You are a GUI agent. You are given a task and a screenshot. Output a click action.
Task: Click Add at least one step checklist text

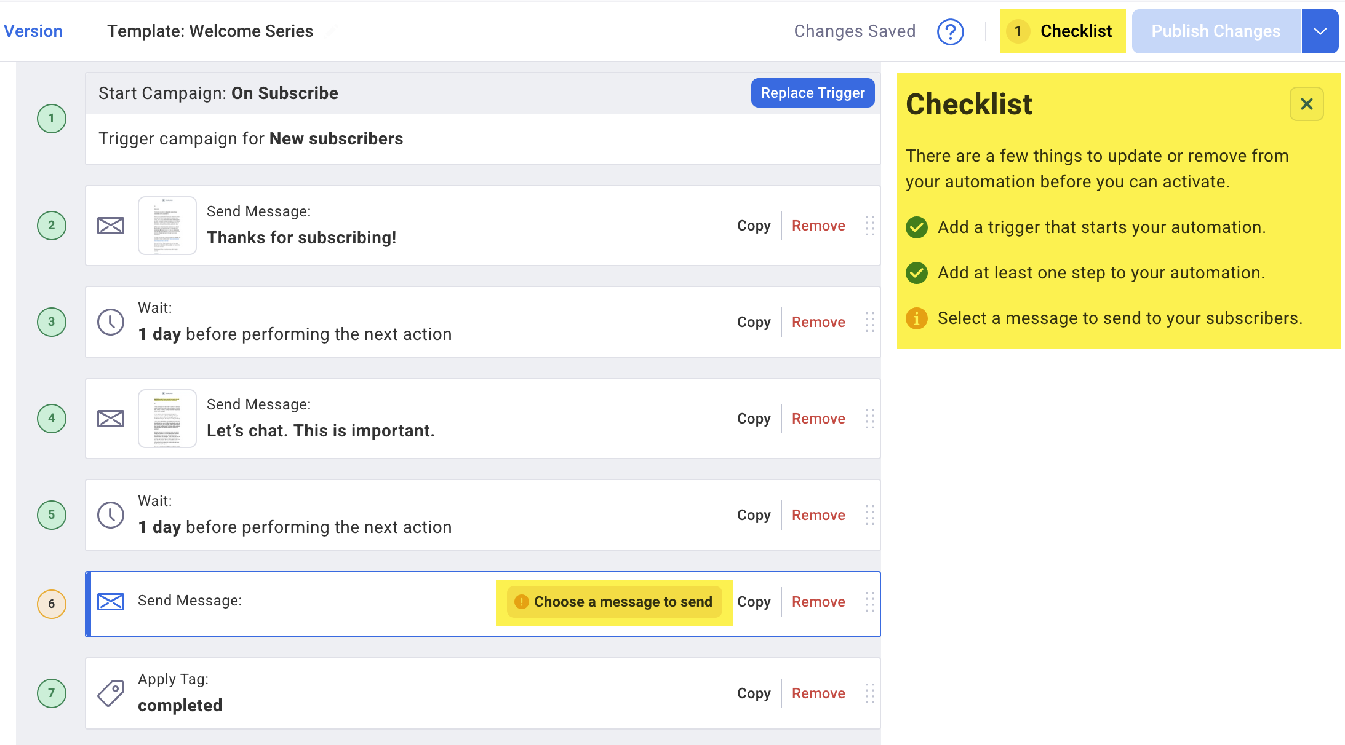click(1101, 273)
